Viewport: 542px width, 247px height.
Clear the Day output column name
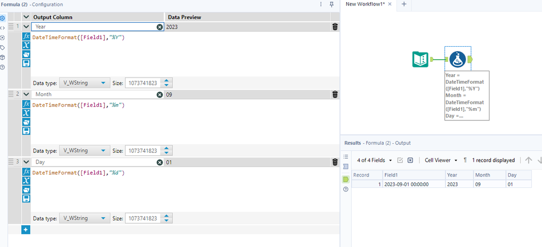coord(160,162)
